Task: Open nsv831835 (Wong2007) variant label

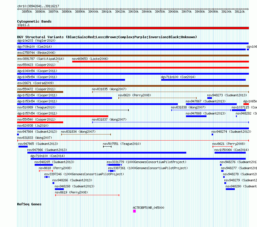Action: 109,89
